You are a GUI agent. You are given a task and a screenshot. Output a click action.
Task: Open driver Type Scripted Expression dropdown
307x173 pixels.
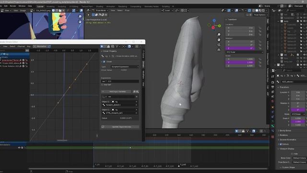(x=125, y=67)
